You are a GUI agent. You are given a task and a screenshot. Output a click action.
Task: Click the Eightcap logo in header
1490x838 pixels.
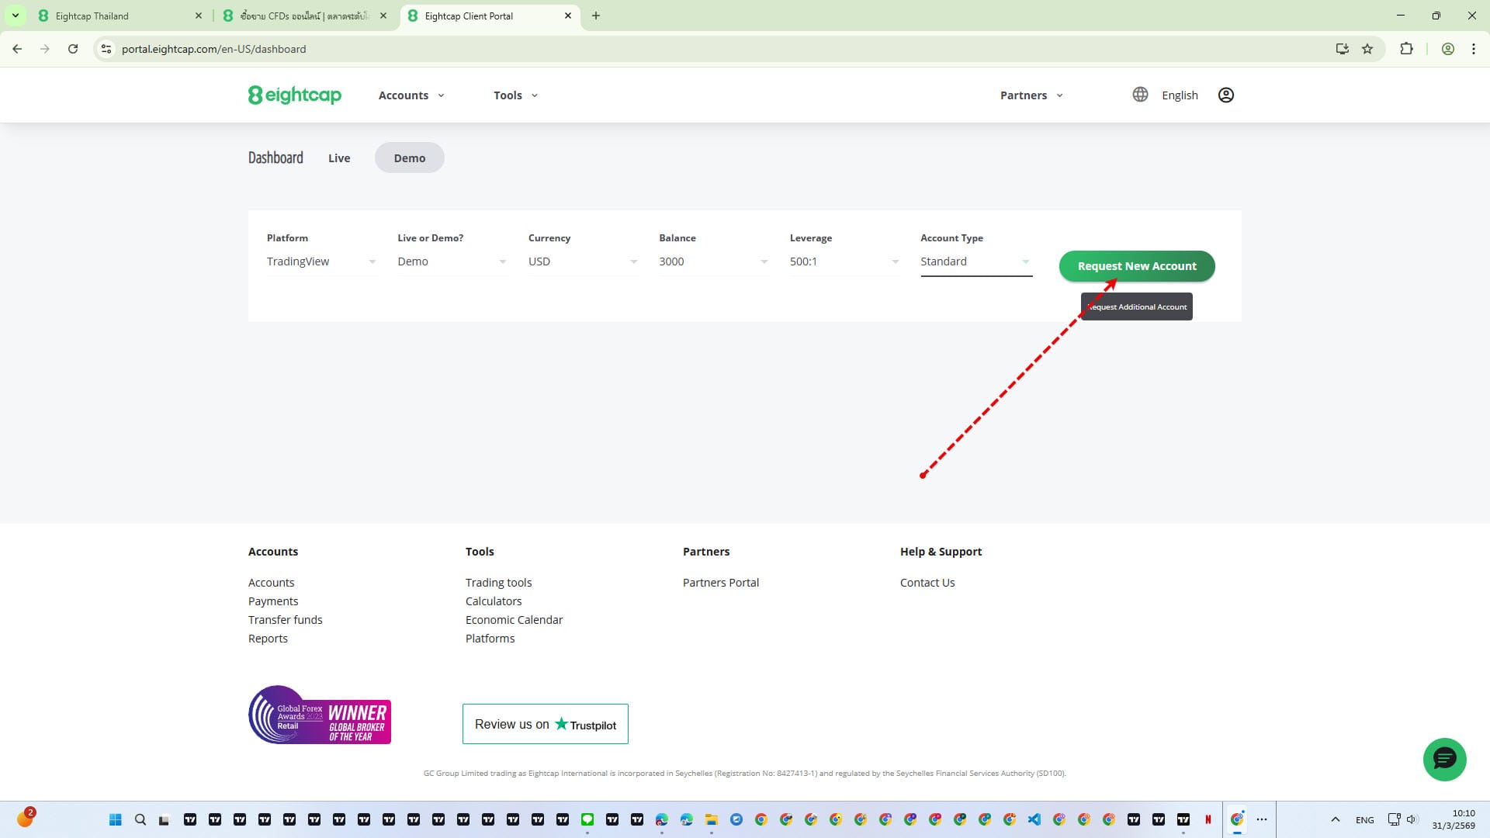click(x=294, y=95)
